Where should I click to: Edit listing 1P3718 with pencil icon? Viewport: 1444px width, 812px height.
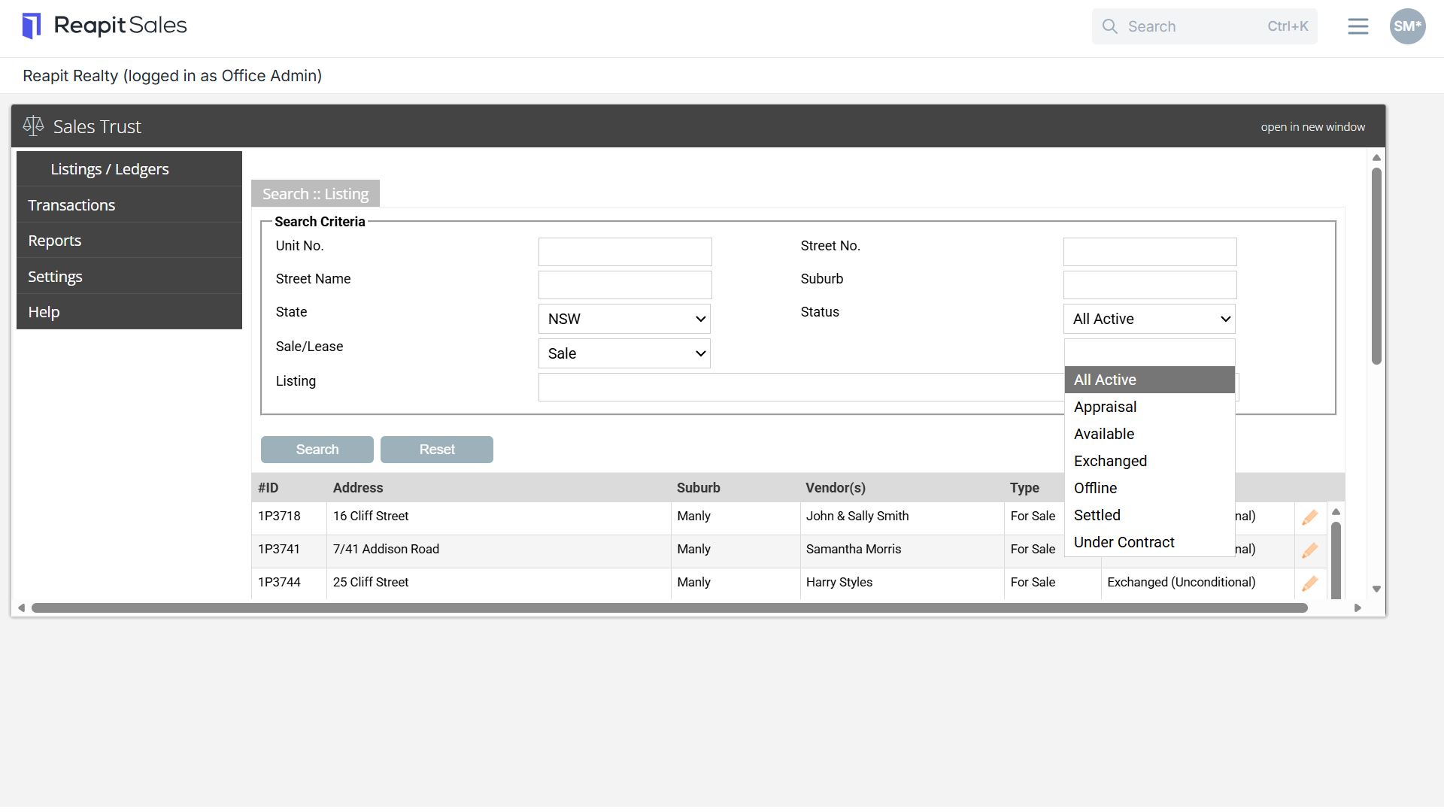click(x=1309, y=517)
